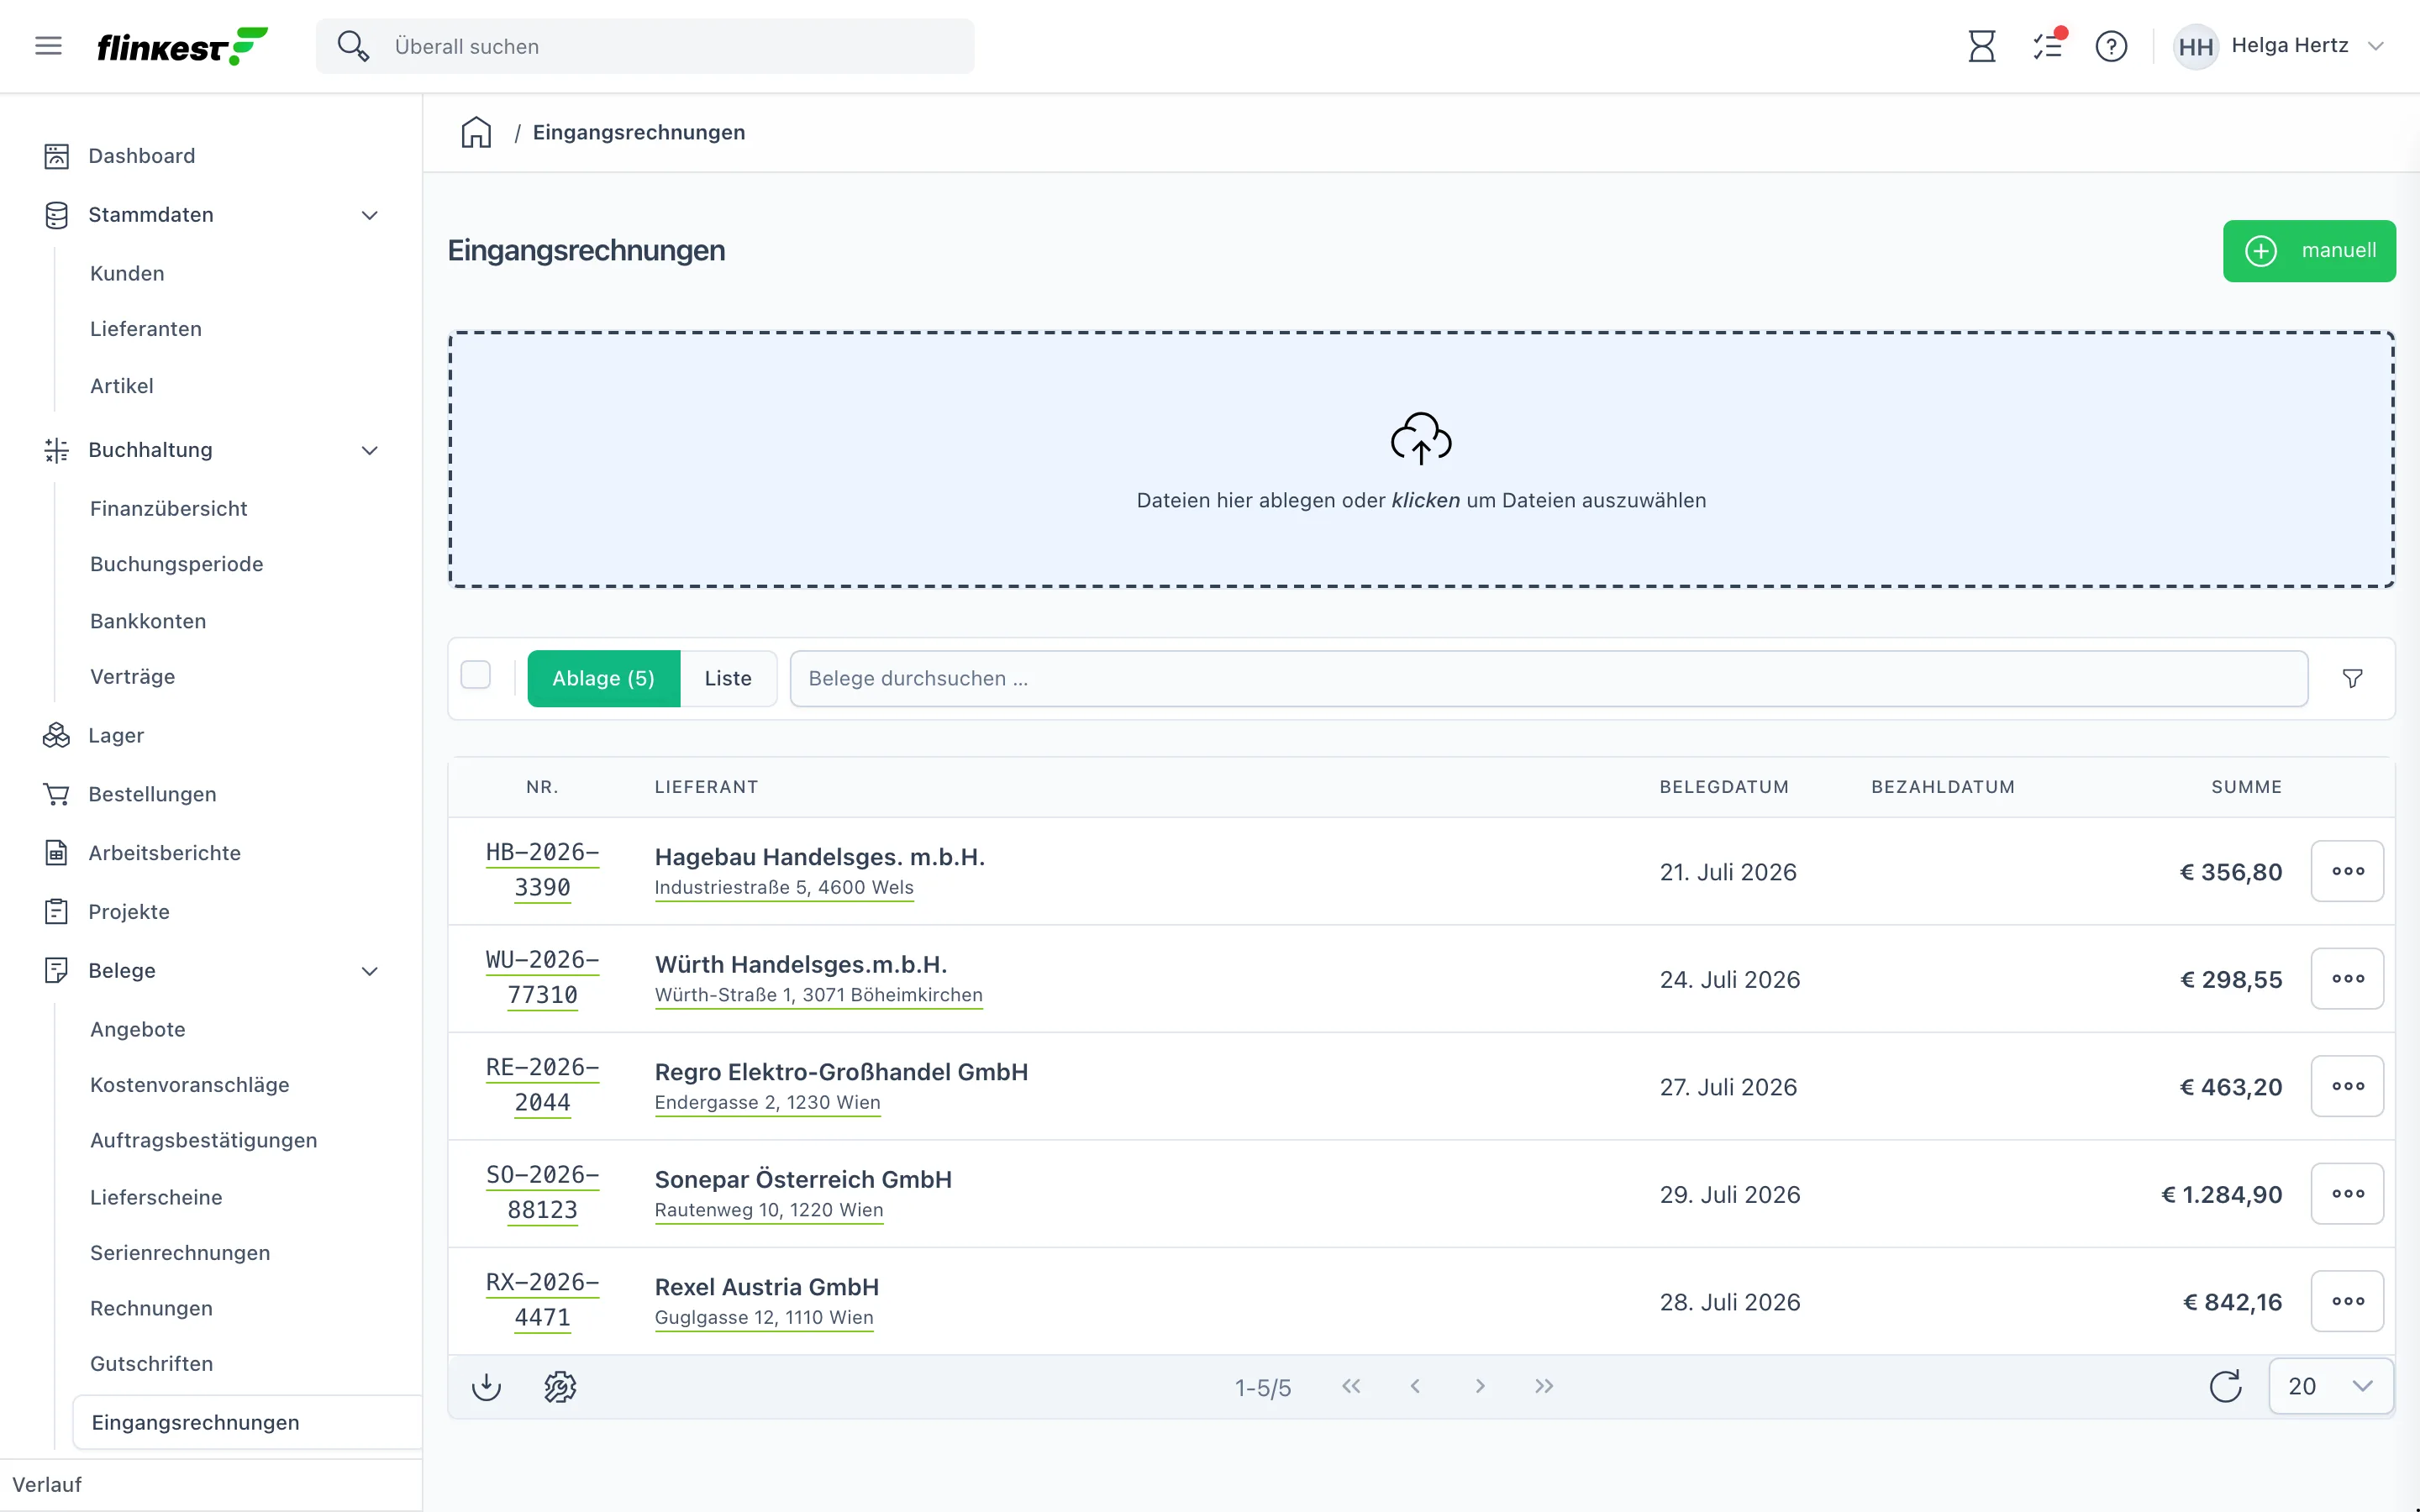This screenshot has height=1512, width=2420.
Task: Open address link Rautenweg 10, 1220 Wien
Action: click(x=769, y=1210)
